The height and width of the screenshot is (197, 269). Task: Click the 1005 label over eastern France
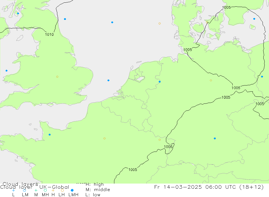tap(133, 170)
